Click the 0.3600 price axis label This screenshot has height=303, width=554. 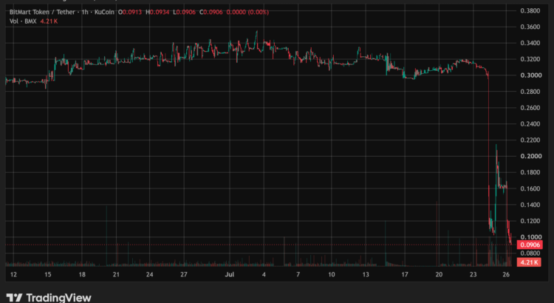[x=530, y=27]
